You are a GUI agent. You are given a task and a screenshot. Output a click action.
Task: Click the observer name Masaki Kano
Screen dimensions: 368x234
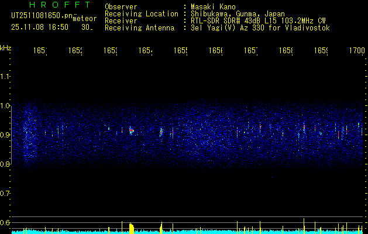click(213, 7)
